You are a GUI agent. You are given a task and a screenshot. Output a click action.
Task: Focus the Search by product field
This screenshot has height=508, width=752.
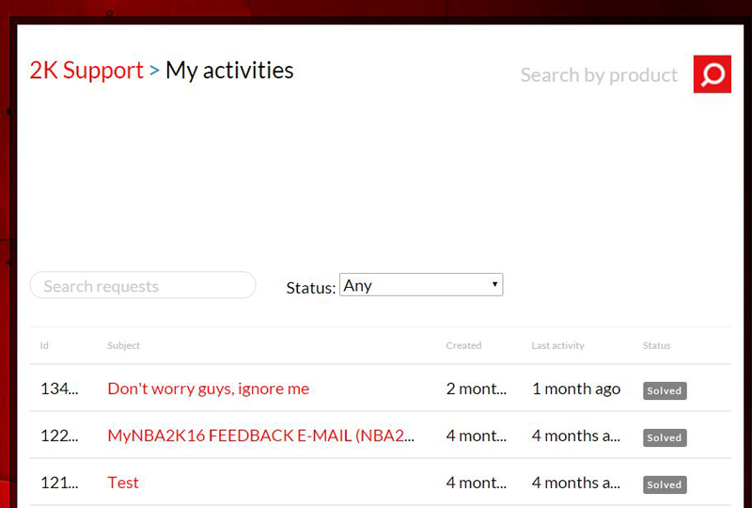pyautogui.click(x=599, y=75)
